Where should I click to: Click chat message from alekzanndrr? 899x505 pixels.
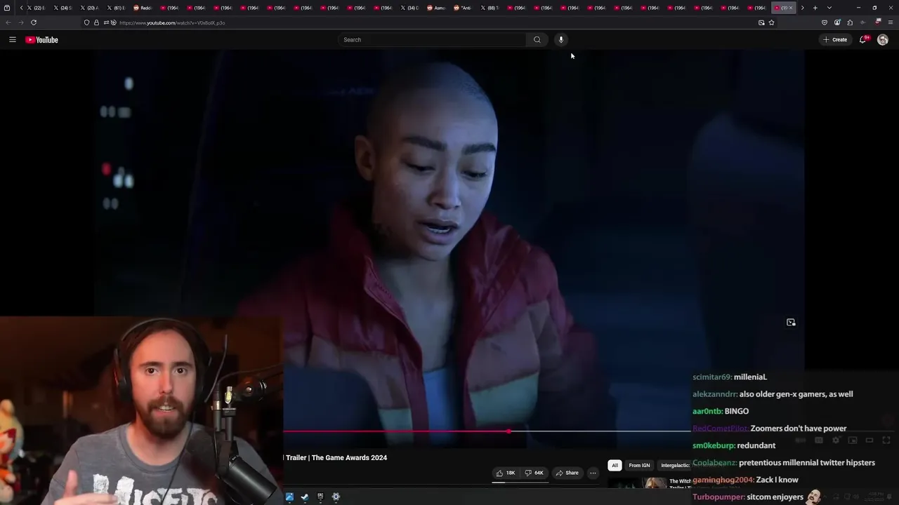click(773, 394)
